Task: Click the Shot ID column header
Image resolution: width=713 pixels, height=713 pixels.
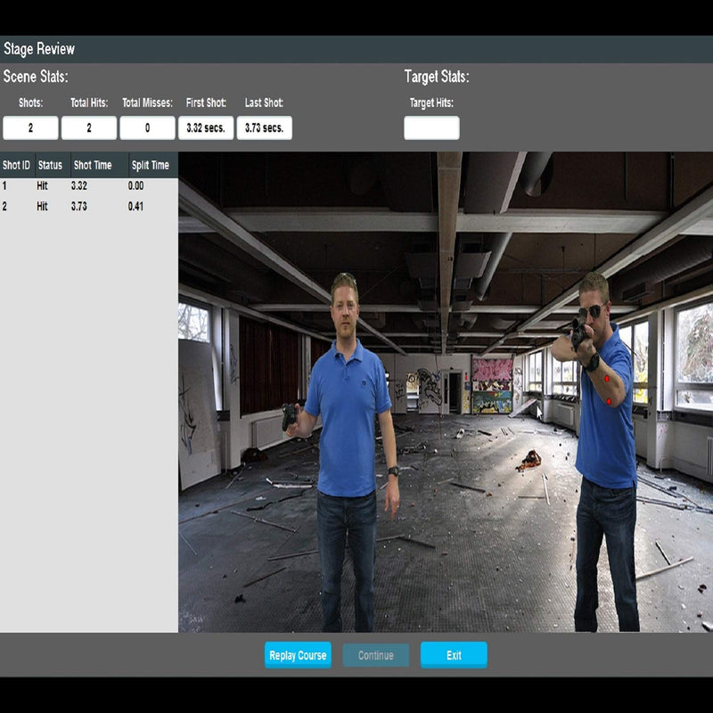Action: coord(17,165)
